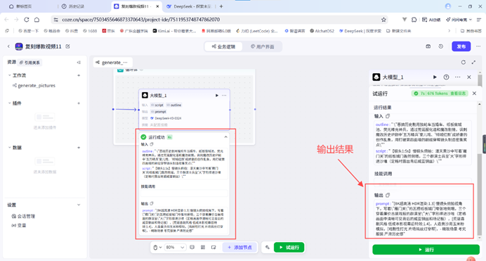Screen dimensions: 486x261
Task: Copy the canvas node input content
Action: [152, 144]
